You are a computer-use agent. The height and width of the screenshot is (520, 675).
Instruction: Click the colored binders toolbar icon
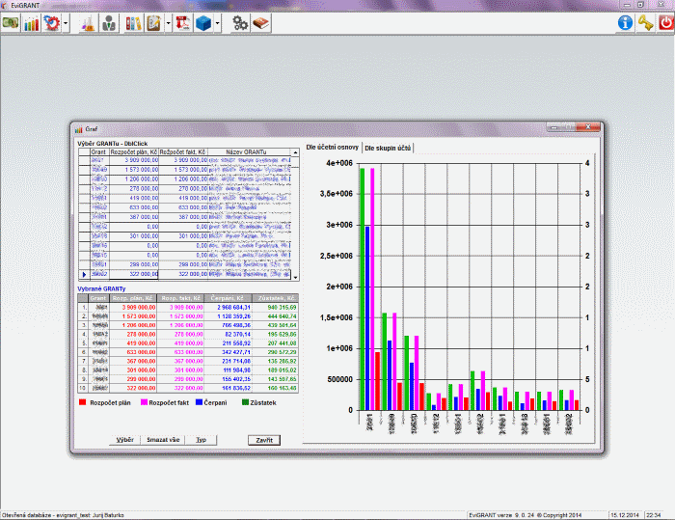tap(133, 23)
